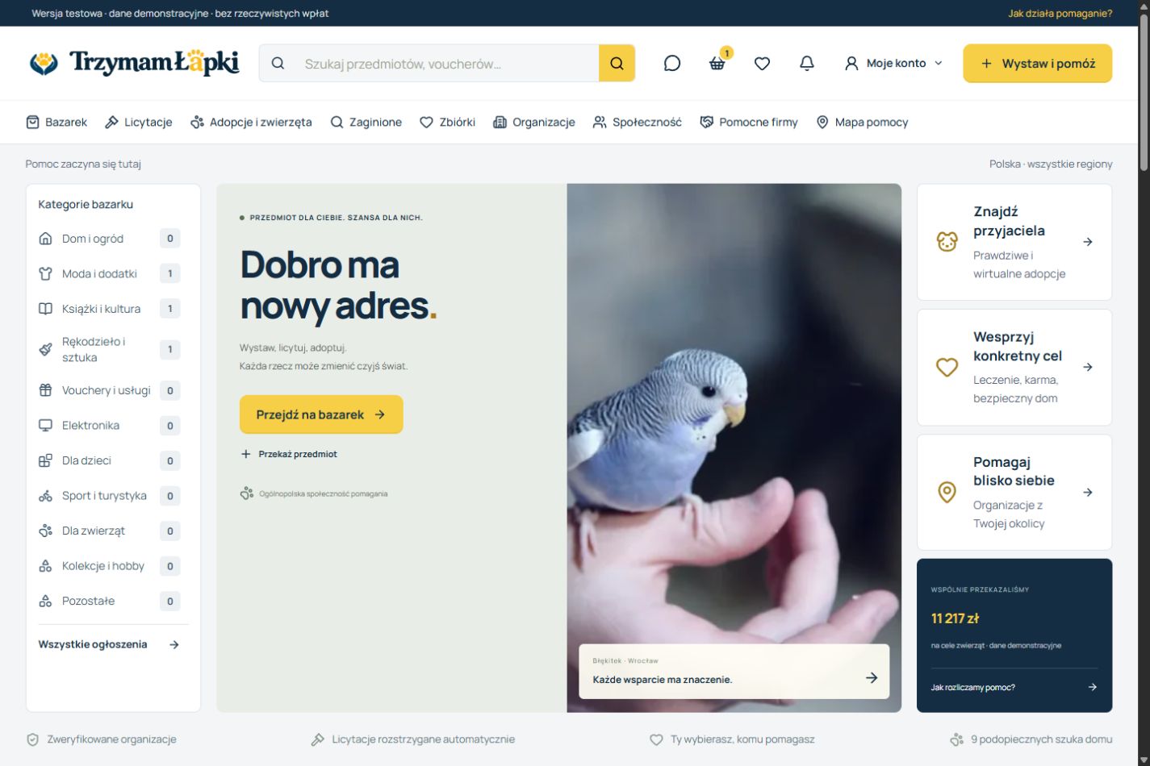This screenshot has width=1150, height=766.
Task: Open the Organizacje section
Action: (x=534, y=122)
